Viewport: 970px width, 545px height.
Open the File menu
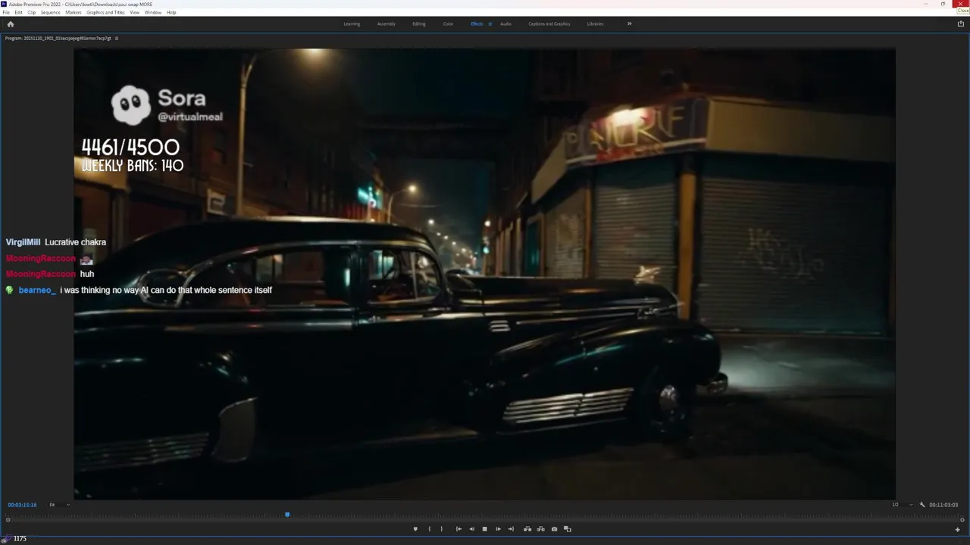[6, 12]
